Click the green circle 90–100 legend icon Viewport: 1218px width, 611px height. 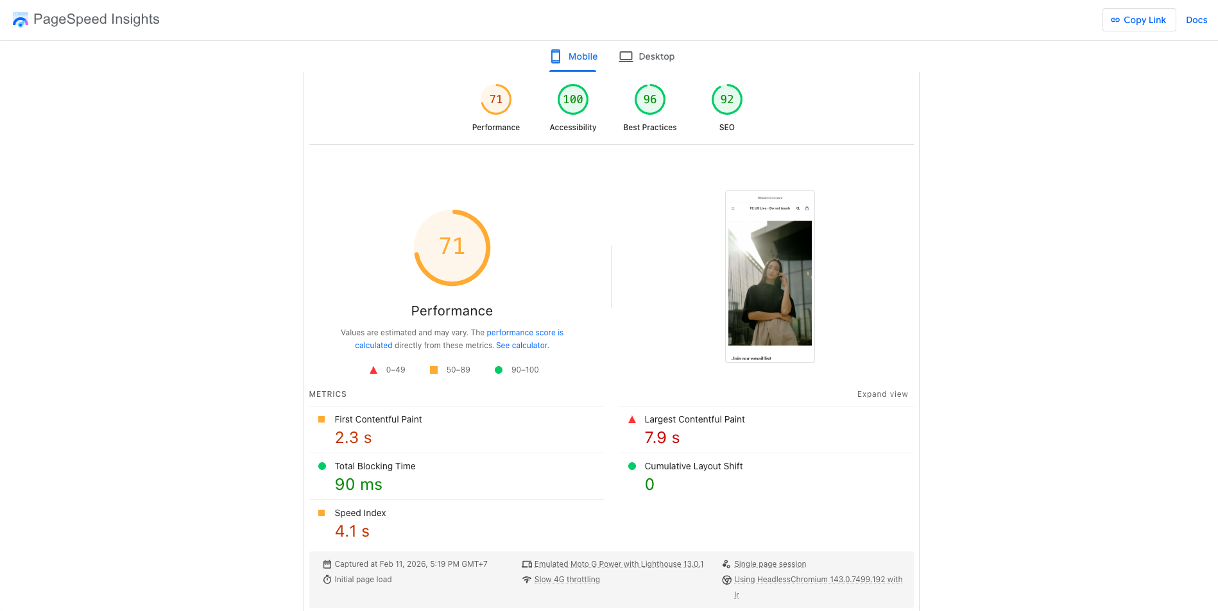(499, 370)
